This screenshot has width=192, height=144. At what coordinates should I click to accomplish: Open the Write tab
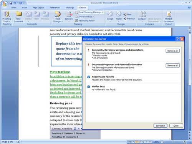[14, 8]
